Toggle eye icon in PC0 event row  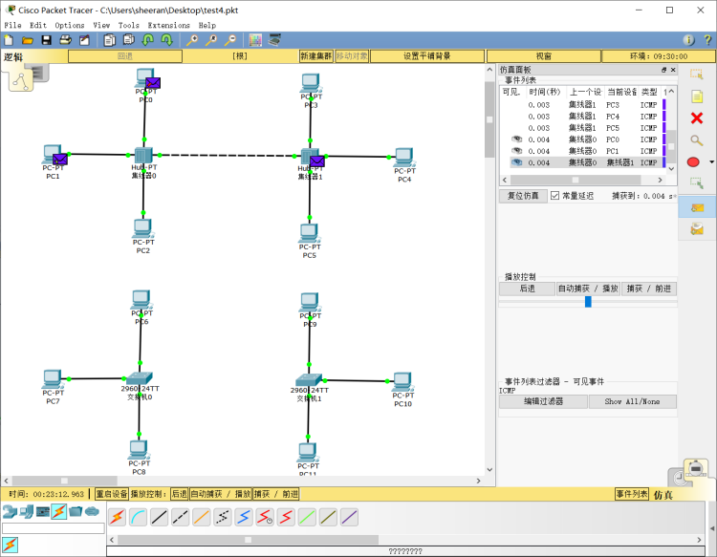(516, 139)
